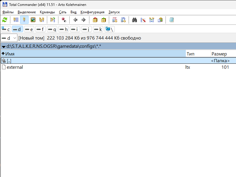The image size is (236, 177).
Task: Switch to brief view mode icon
Action: [16, 20]
